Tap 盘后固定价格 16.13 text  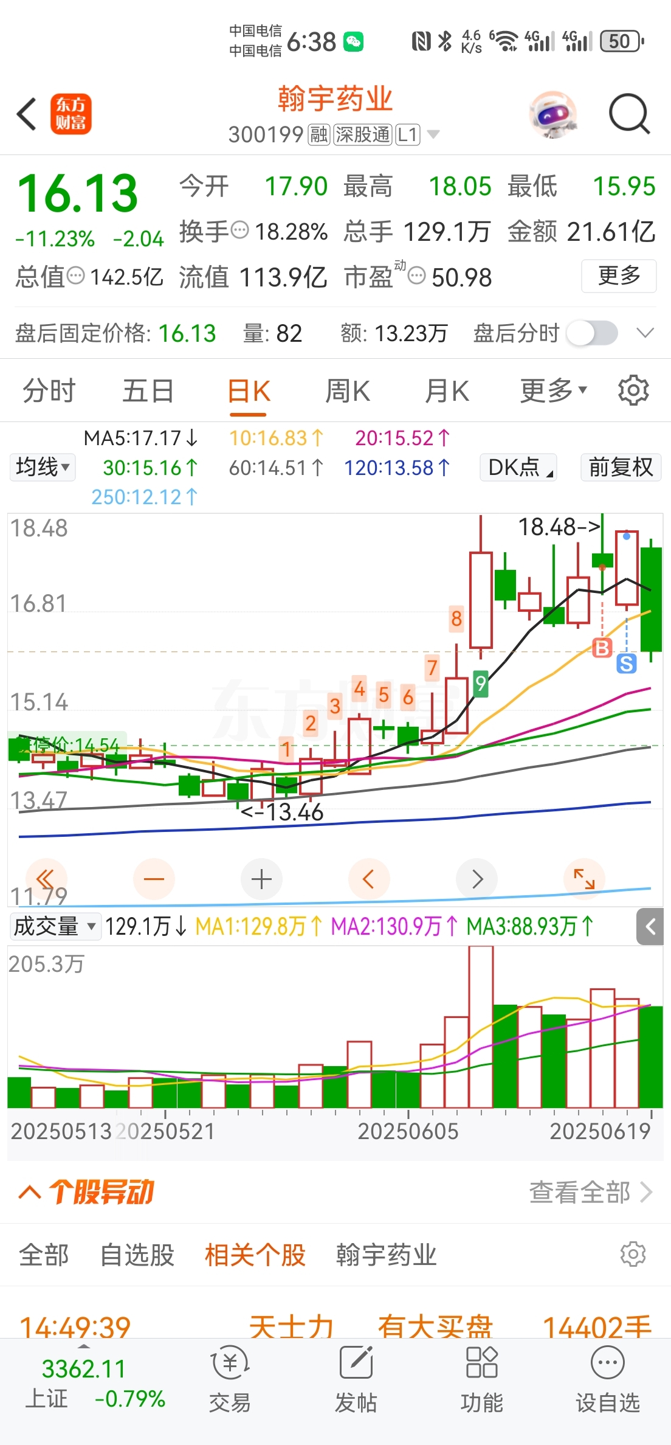click(115, 333)
